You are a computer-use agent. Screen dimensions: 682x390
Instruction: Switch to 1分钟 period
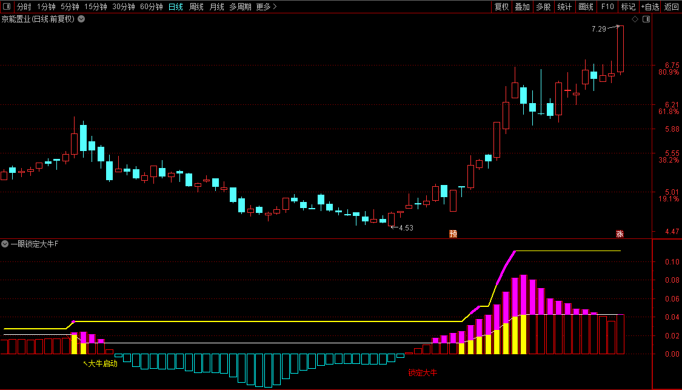click(46, 7)
